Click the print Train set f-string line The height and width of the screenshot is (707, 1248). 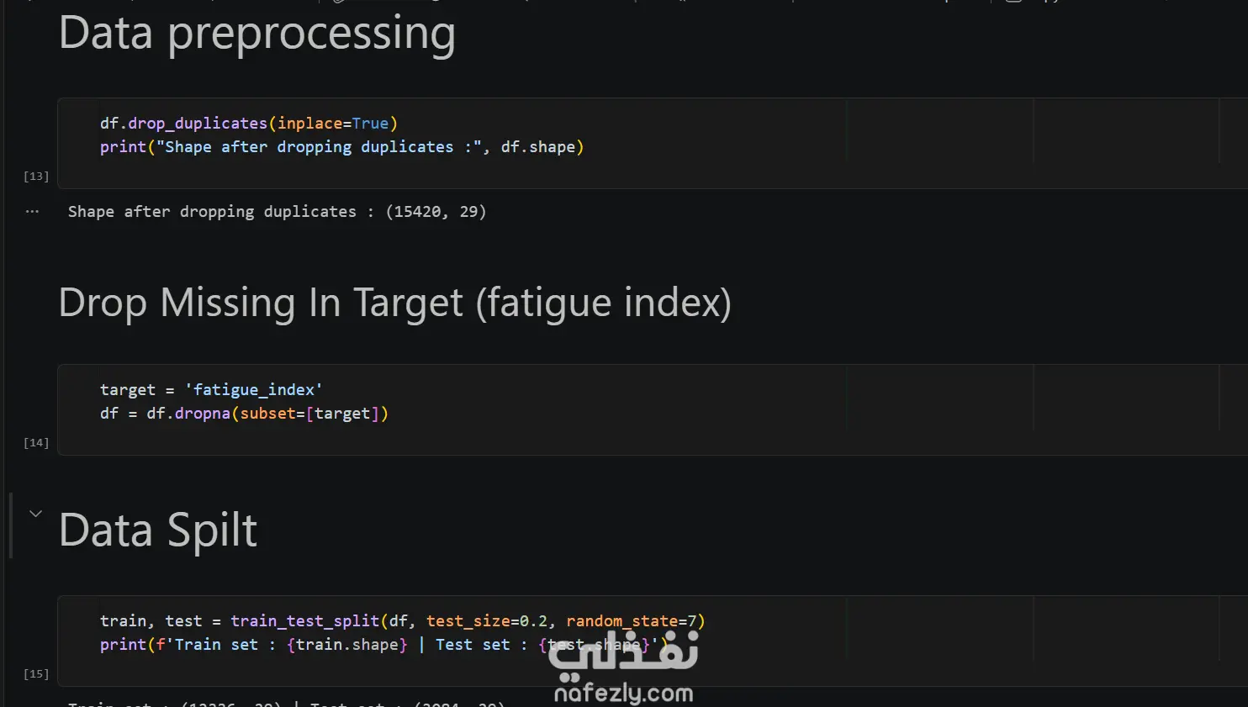click(x=383, y=645)
